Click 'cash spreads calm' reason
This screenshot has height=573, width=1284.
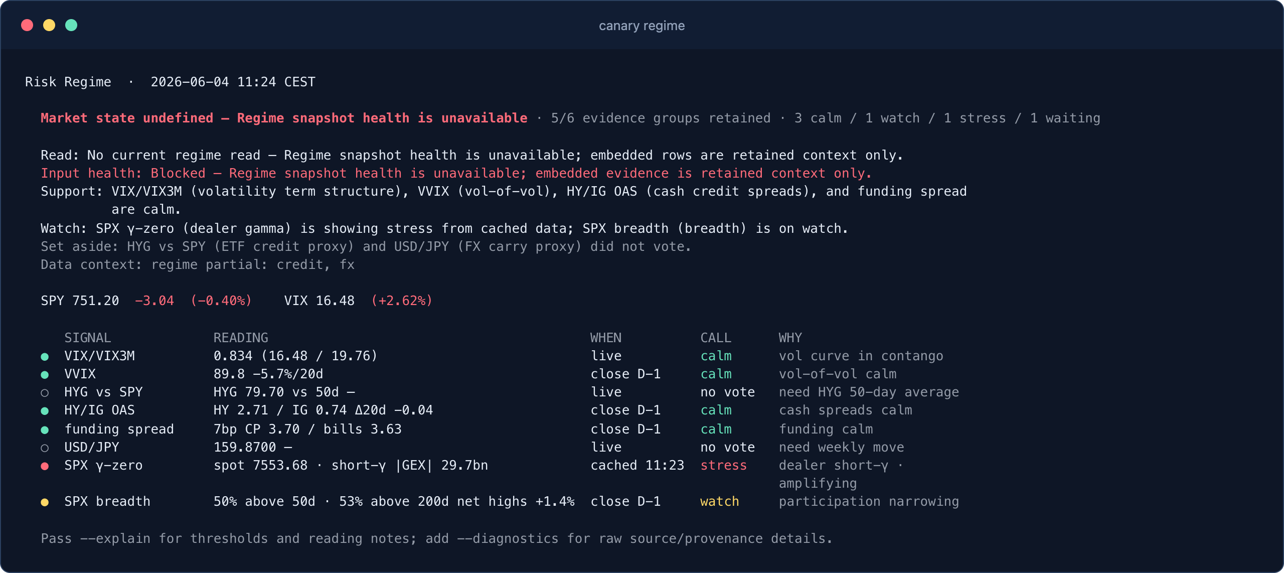click(x=846, y=410)
